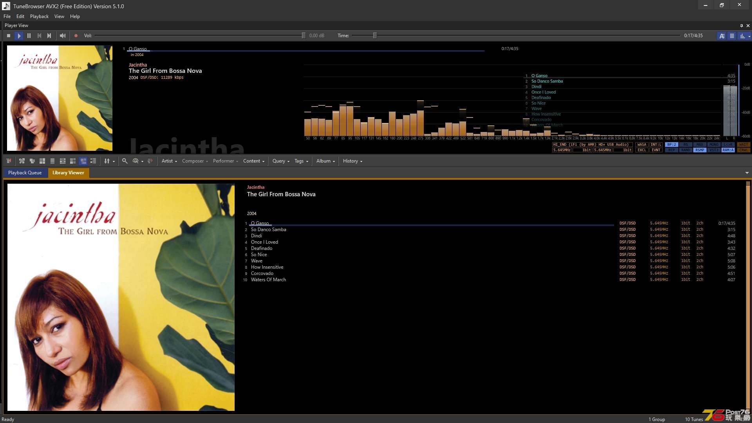
Task: Skip to the previous track
Action: [x=39, y=36]
